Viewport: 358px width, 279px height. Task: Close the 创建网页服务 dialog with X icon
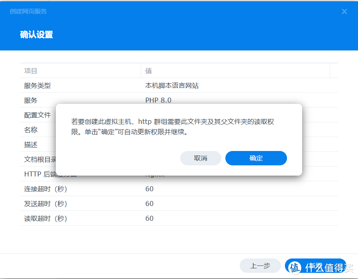344,11
